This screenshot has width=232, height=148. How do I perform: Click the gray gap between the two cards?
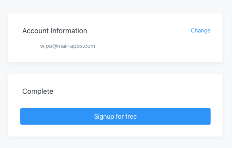tap(115, 68)
